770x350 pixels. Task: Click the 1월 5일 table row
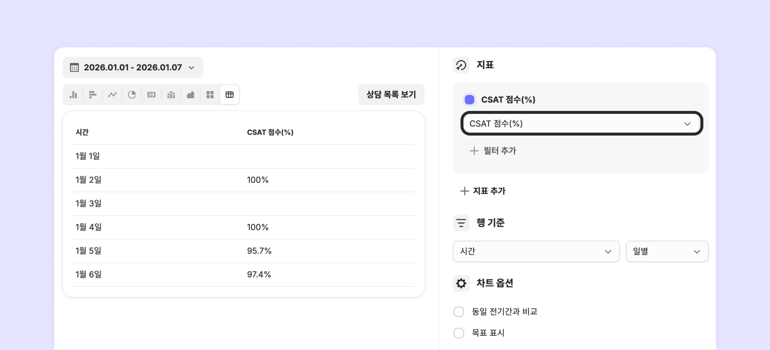(243, 251)
